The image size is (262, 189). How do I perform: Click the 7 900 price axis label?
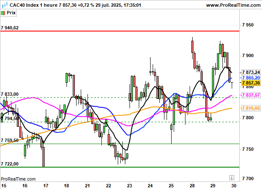[248, 56]
